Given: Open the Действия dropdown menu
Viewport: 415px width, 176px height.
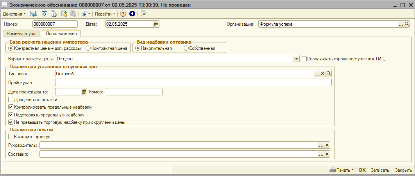Looking at the screenshot, I should coord(14,14).
